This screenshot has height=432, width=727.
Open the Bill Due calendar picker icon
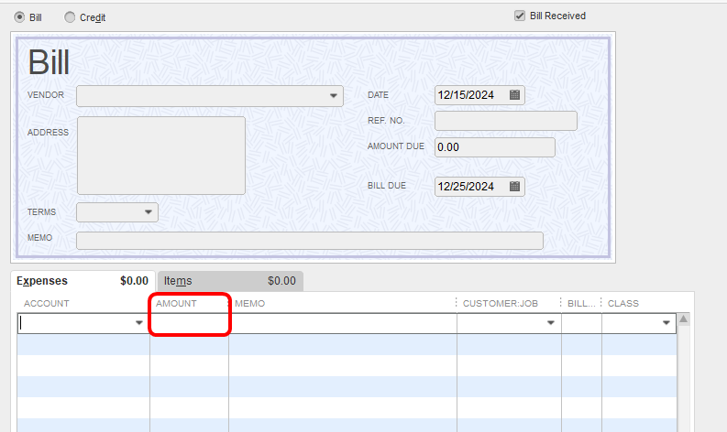pos(514,186)
